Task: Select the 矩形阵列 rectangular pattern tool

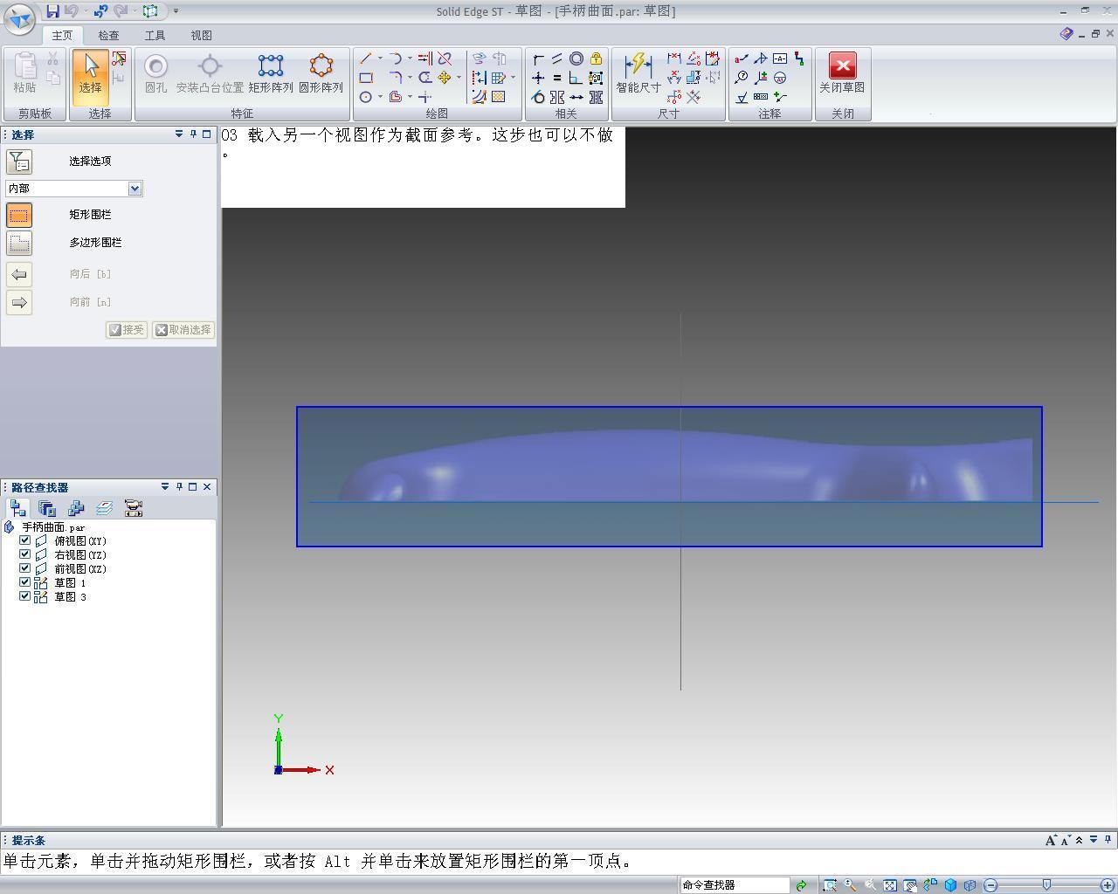Action: [271, 74]
